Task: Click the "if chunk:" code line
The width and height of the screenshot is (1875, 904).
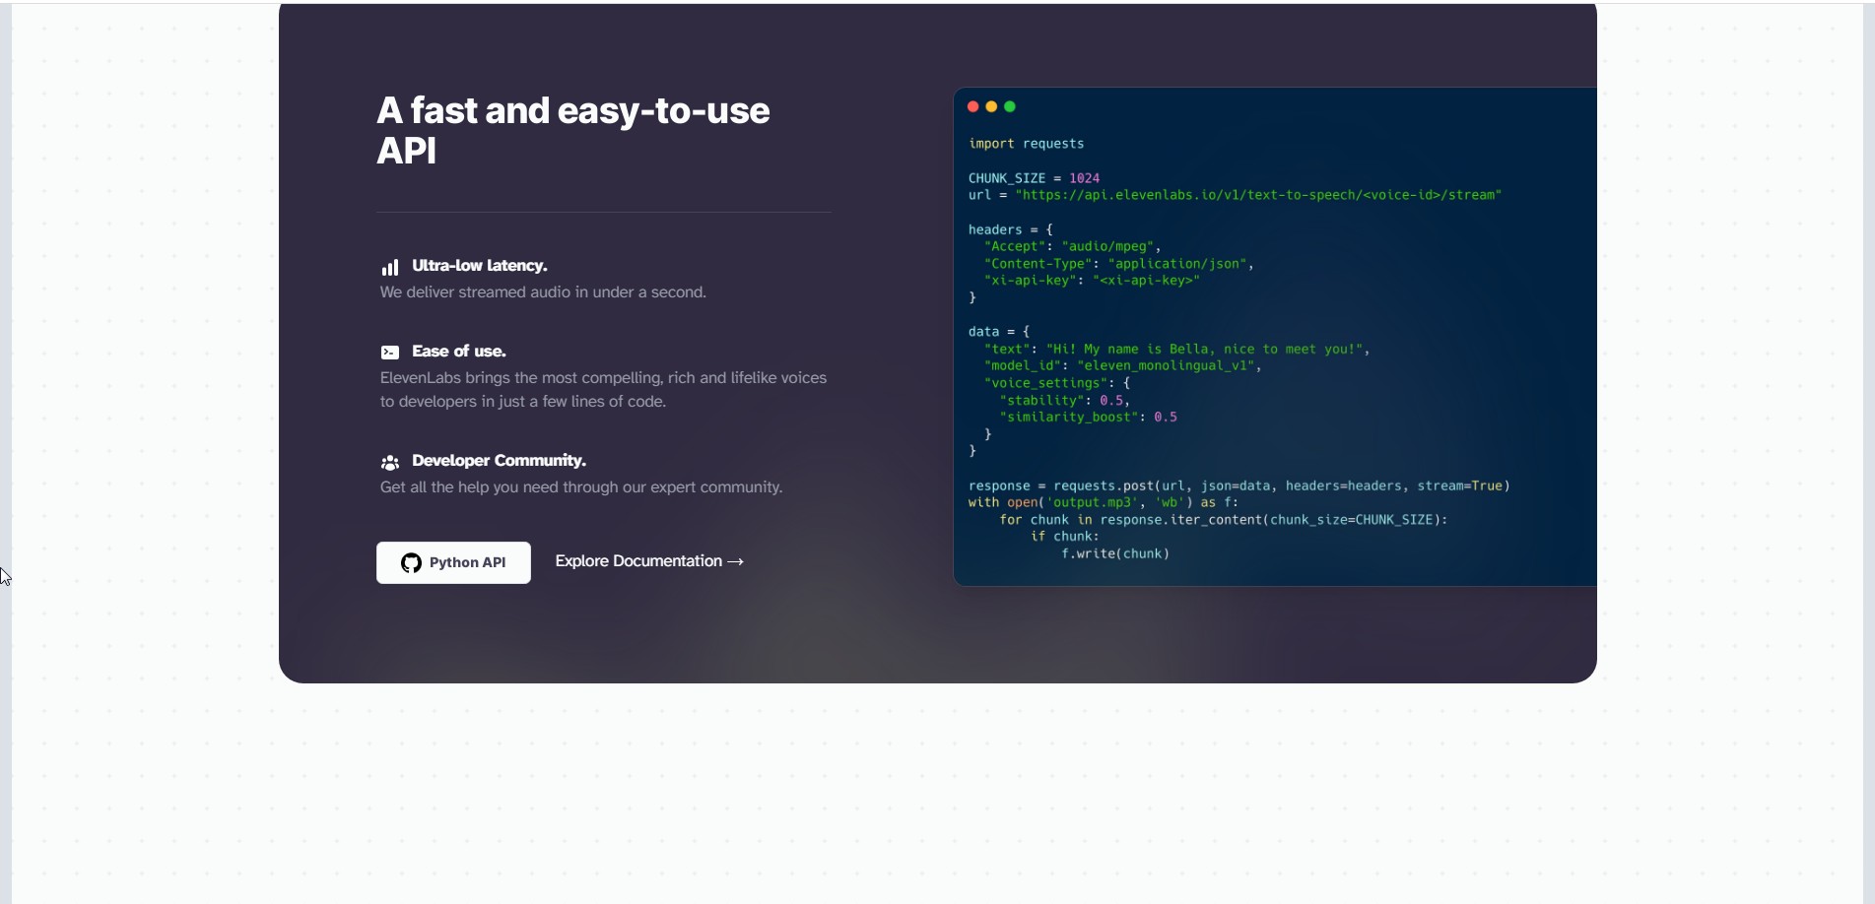Action: tap(1064, 537)
